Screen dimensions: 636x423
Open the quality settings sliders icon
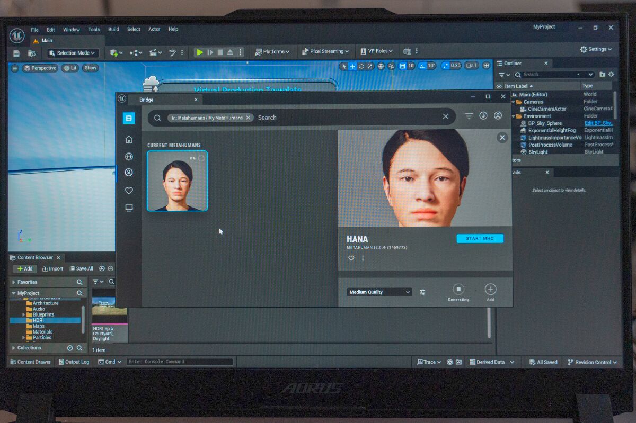point(422,292)
